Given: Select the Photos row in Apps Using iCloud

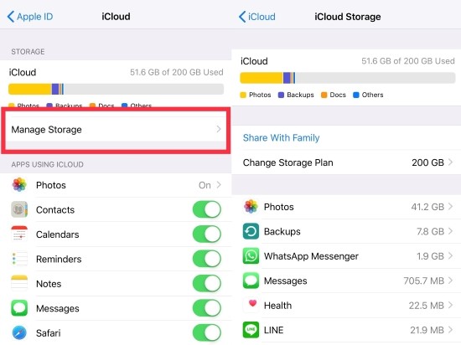Looking at the screenshot, I should pyautogui.click(x=116, y=185).
